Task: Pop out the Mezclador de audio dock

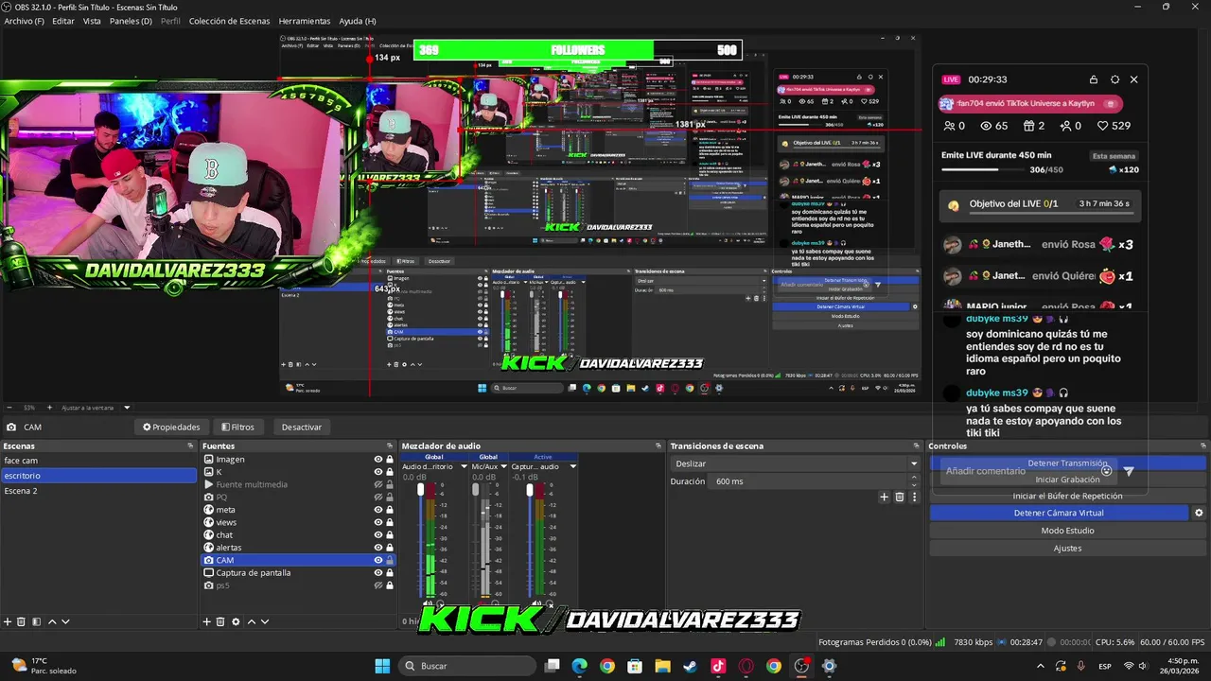Action: coord(658,445)
